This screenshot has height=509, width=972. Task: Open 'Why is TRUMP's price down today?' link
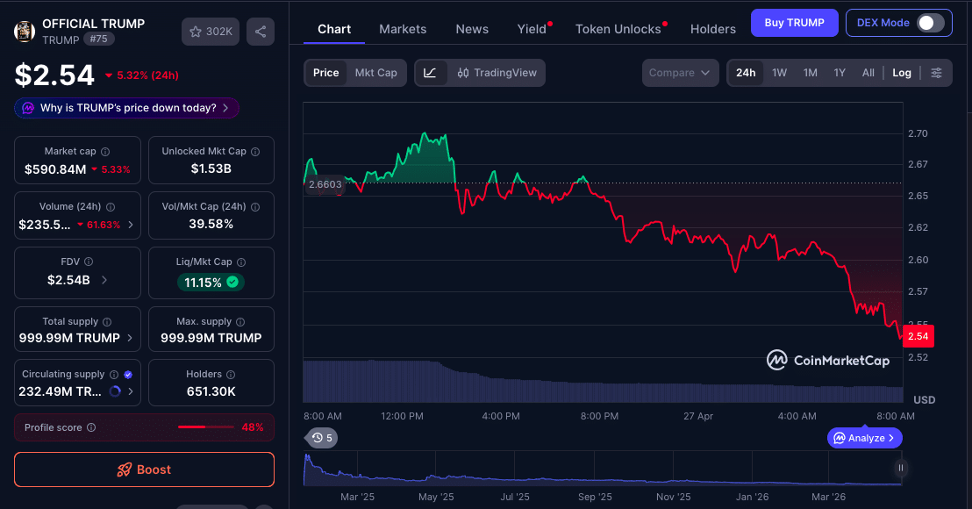(126, 107)
